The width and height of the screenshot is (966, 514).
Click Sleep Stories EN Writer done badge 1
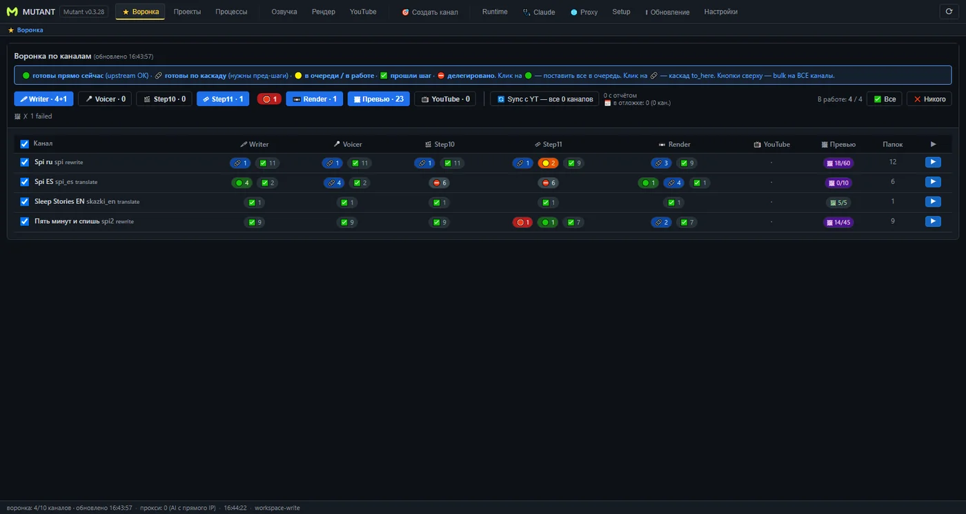pyautogui.click(x=255, y=203)
